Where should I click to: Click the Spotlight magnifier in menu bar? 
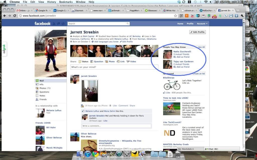pyautogui.click(x=252, y=2)
